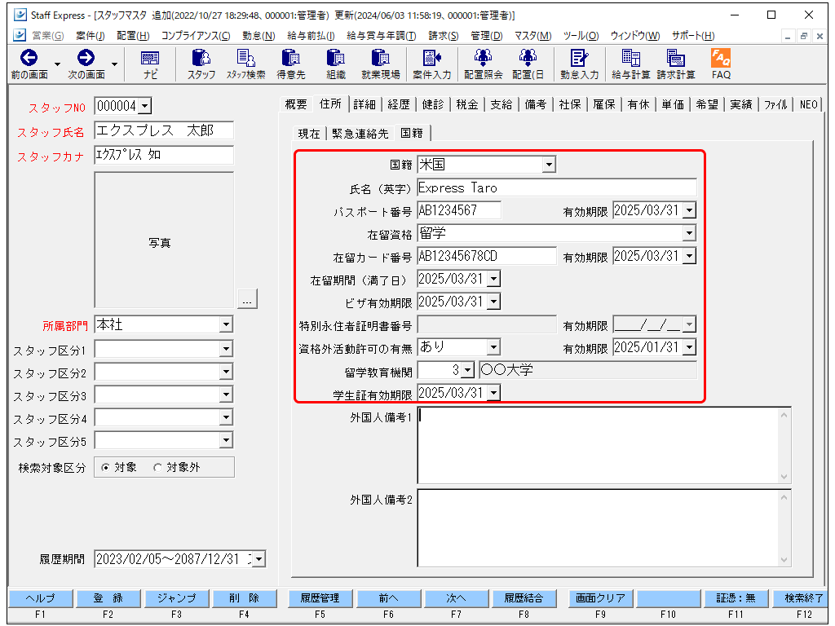
Task: Open the コンプライアンス(C) menu
Action: [196, 36]
